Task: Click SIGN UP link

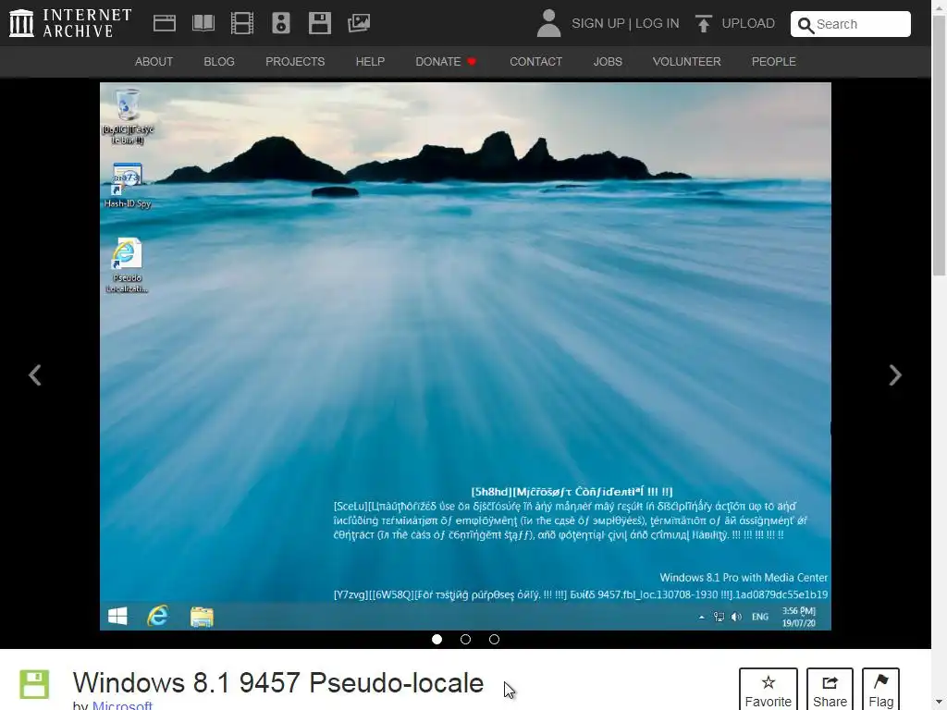Action: (x=598, y=23)
